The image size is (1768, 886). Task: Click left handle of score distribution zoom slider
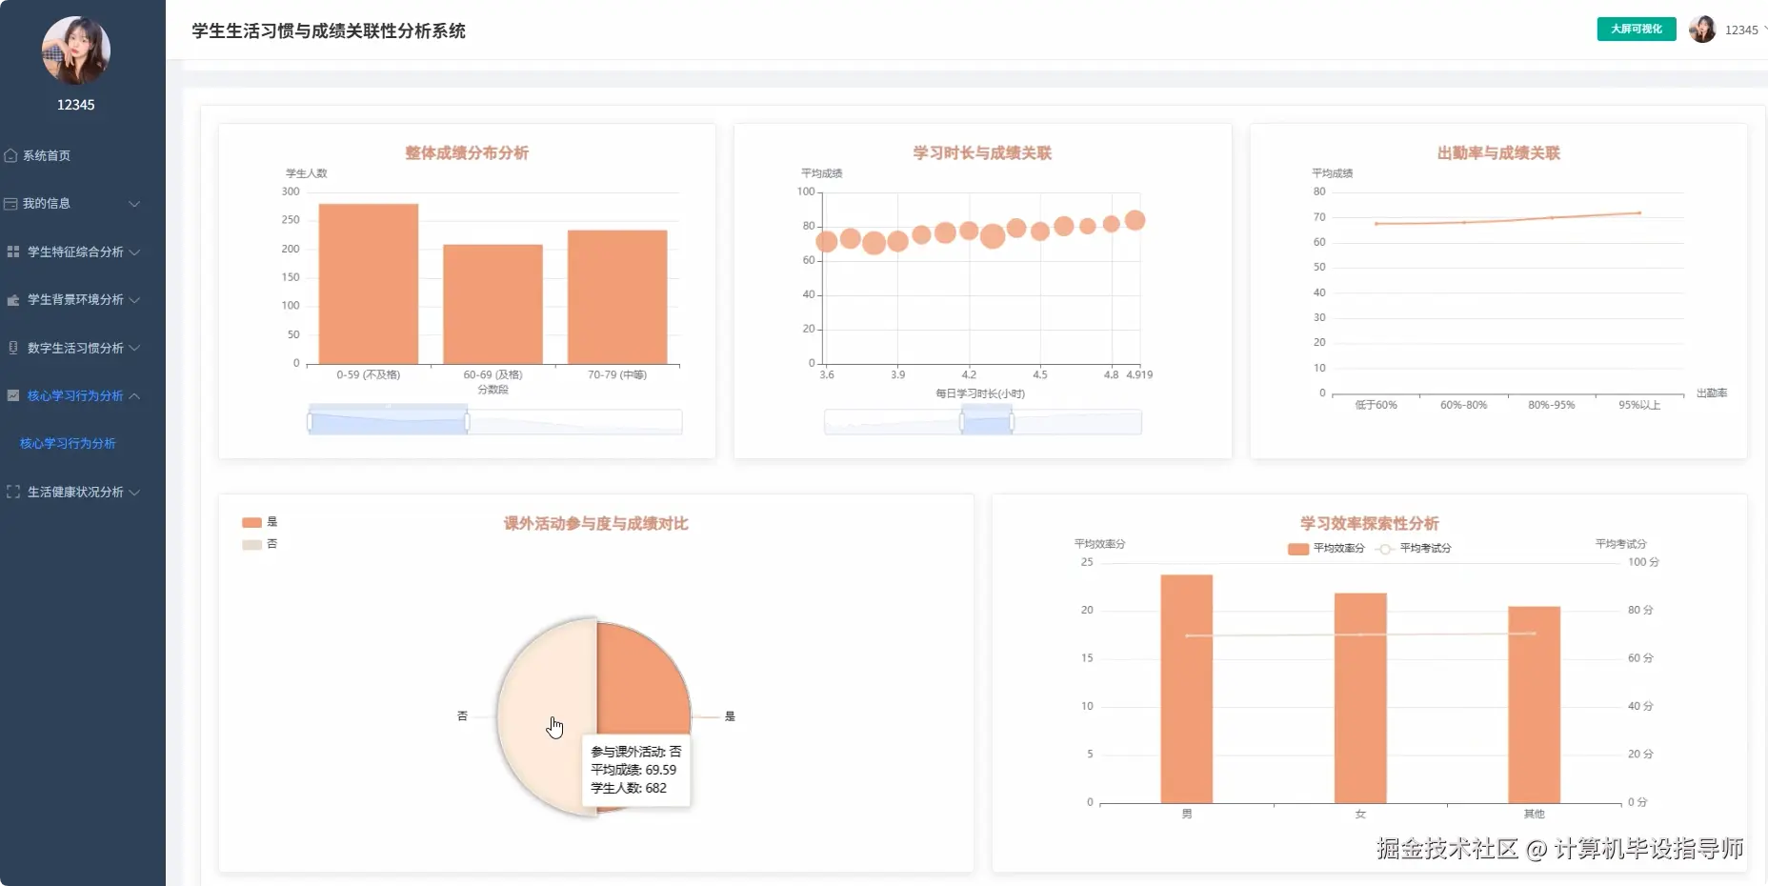tap(310, 421)
